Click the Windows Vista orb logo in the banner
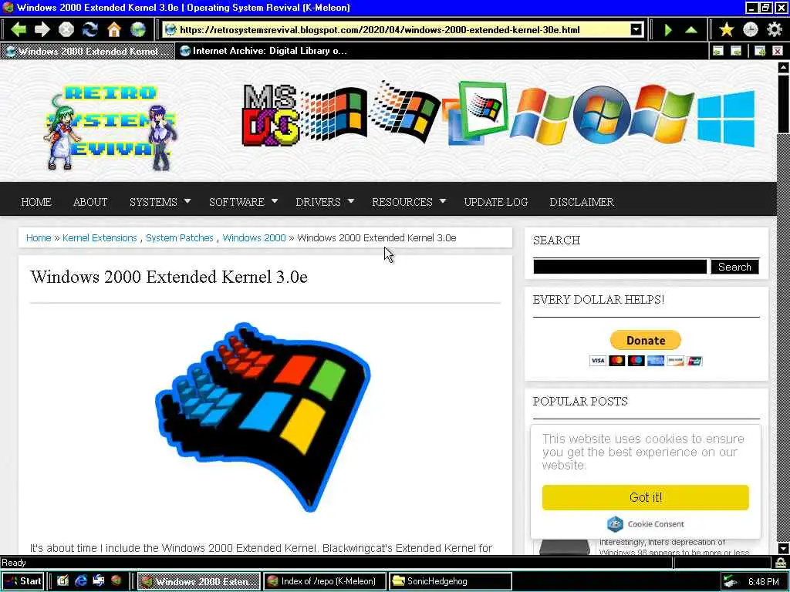790x592 pixels. coord(601,115)
